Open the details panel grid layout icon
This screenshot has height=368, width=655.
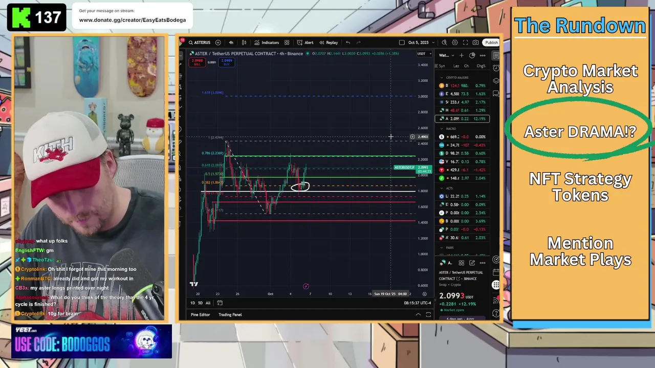461,263
